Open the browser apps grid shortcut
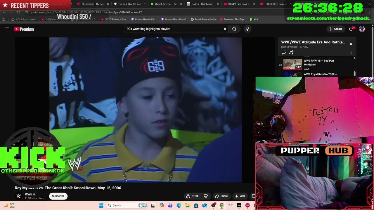Image resolution: width=374 pixels, height=210 pixels. pos(4,20)
